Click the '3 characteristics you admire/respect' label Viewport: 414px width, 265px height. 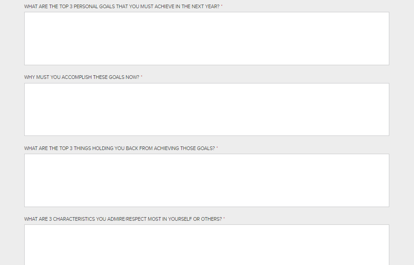pos(123,219)
